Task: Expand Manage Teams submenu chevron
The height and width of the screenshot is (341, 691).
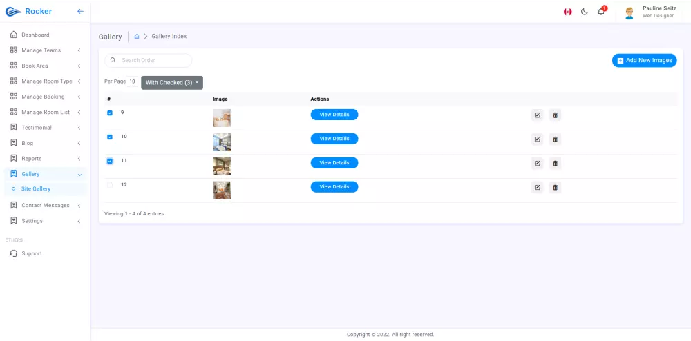Action: coord(79,50)
